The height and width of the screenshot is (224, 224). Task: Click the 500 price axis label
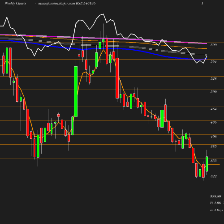point(213,92)
